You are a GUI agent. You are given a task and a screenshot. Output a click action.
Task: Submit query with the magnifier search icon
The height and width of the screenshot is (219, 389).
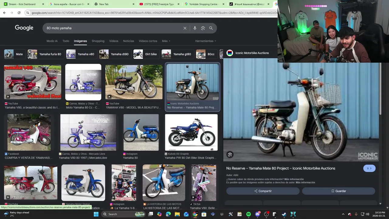(211, 28)
